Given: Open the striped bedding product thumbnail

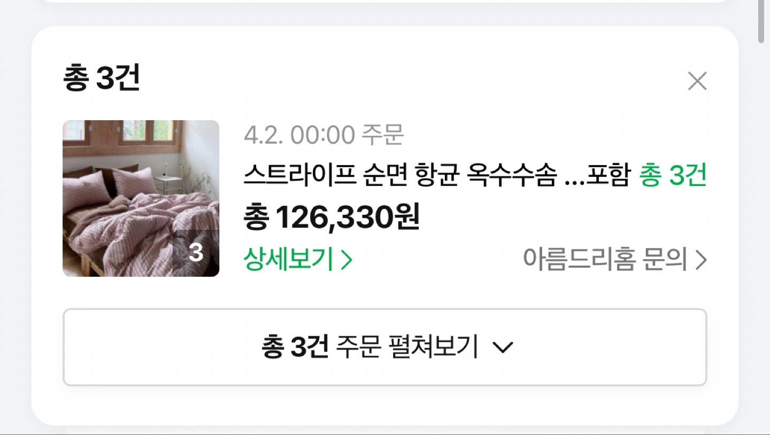Looking at the screenshot, I should 141,198.
